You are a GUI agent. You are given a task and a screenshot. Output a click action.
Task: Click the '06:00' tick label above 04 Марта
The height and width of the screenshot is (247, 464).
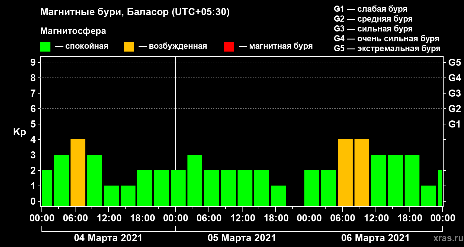point(75,218)
